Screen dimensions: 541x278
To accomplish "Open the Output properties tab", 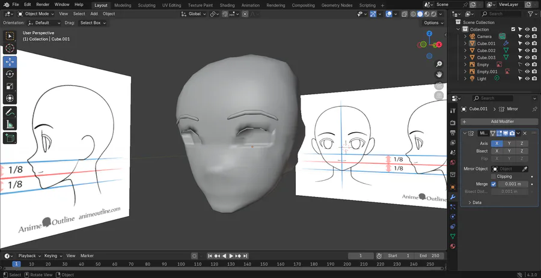I will pos(453,133).
